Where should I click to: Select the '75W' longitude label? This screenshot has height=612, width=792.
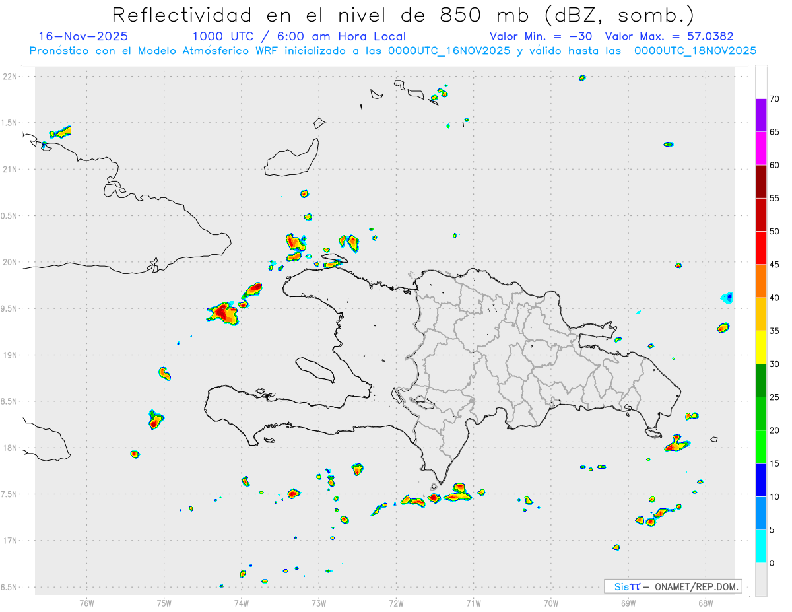tap(164, 603)
